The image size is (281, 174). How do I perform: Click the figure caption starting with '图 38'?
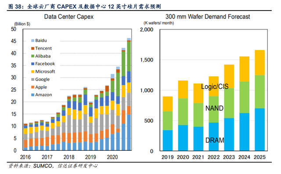[x=85, y=7]
